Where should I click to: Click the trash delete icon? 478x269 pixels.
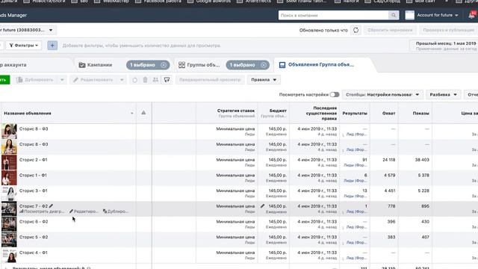coord(145,80)
